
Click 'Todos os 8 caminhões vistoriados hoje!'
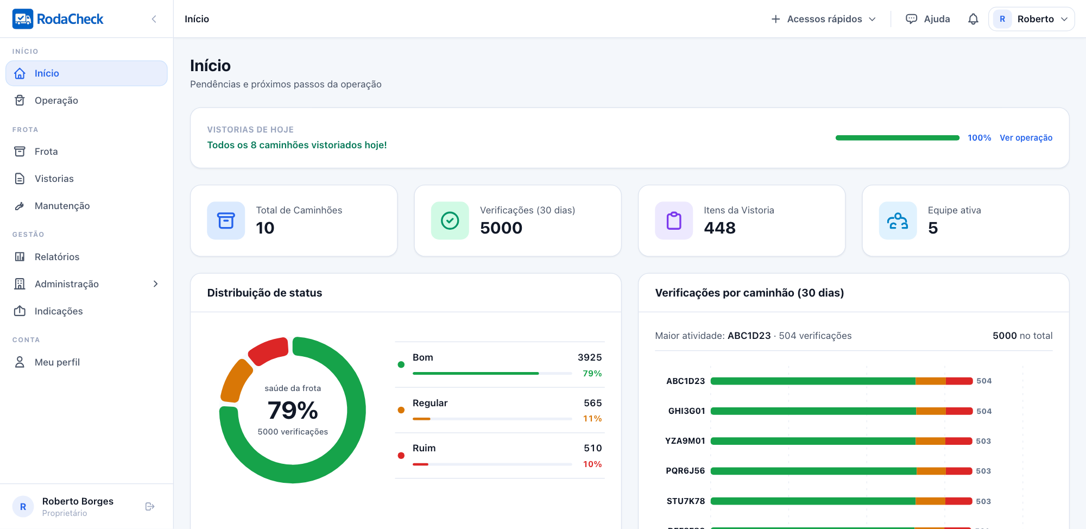[297, 145]
